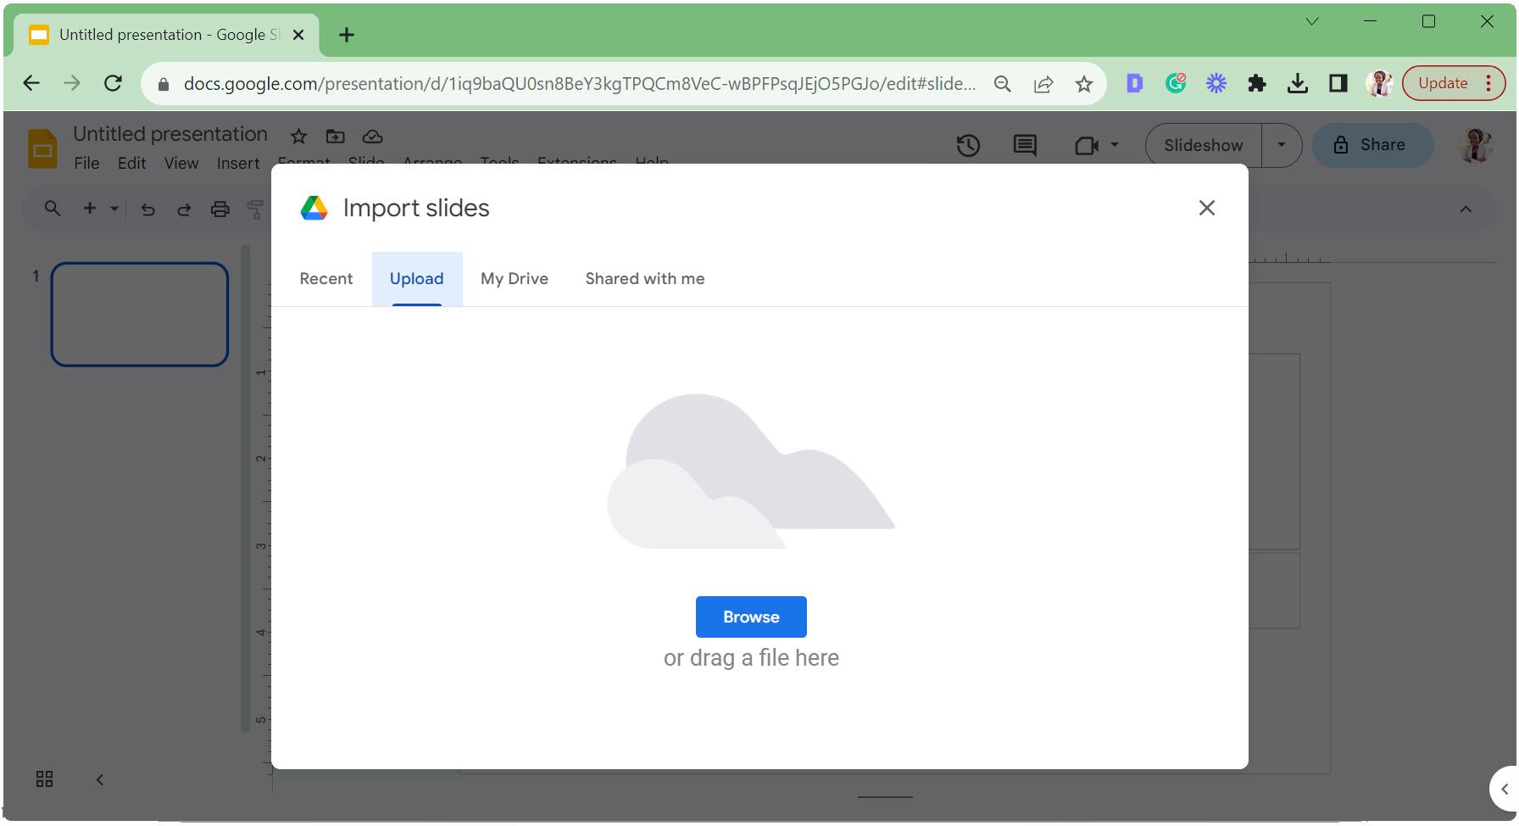Add a new slide with plus icon
This screenshot has height=826, width=1519.
click(x=90, y=209)
